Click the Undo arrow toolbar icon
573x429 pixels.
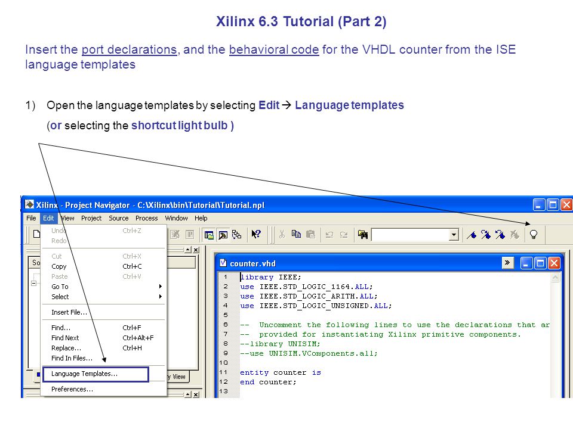(x=329, y=235)
